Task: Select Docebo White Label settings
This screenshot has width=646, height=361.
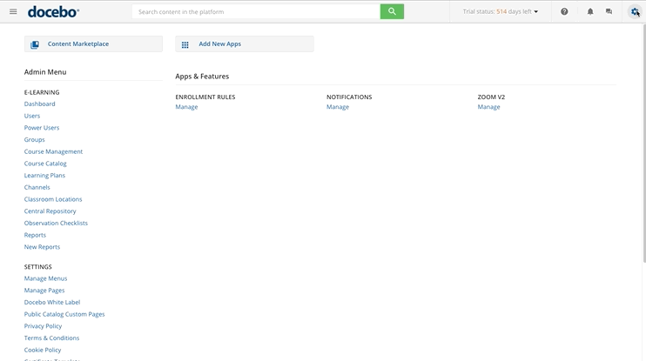Action: [x=51, y=302]
